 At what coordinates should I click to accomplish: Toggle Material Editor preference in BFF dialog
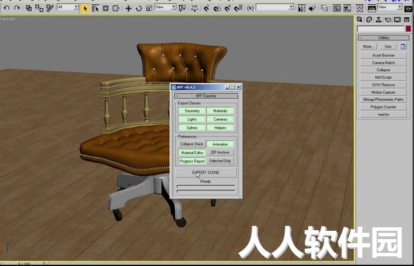[192, 153]
